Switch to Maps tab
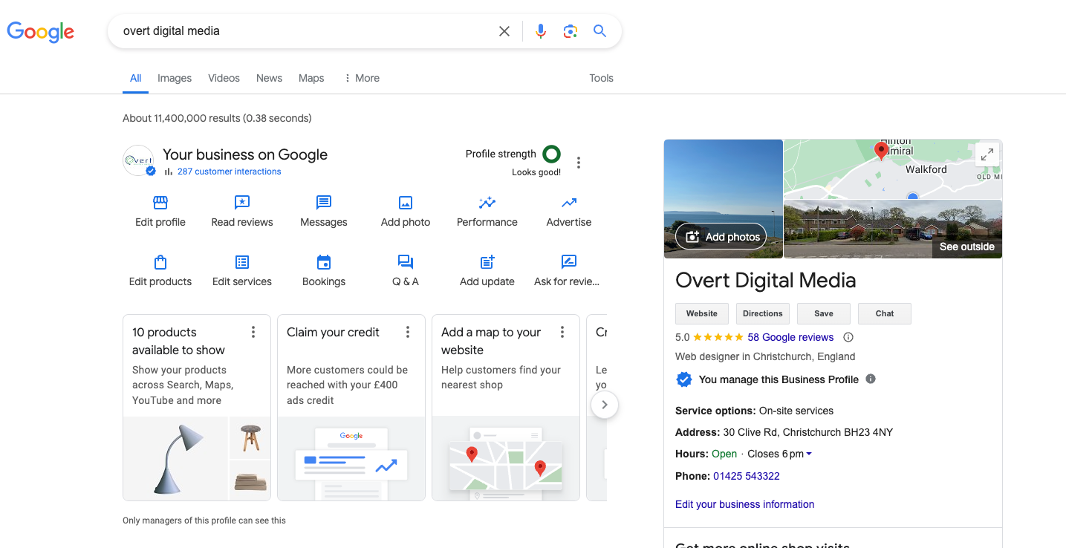The image size is (1066, 548). [x=311, y=78]
